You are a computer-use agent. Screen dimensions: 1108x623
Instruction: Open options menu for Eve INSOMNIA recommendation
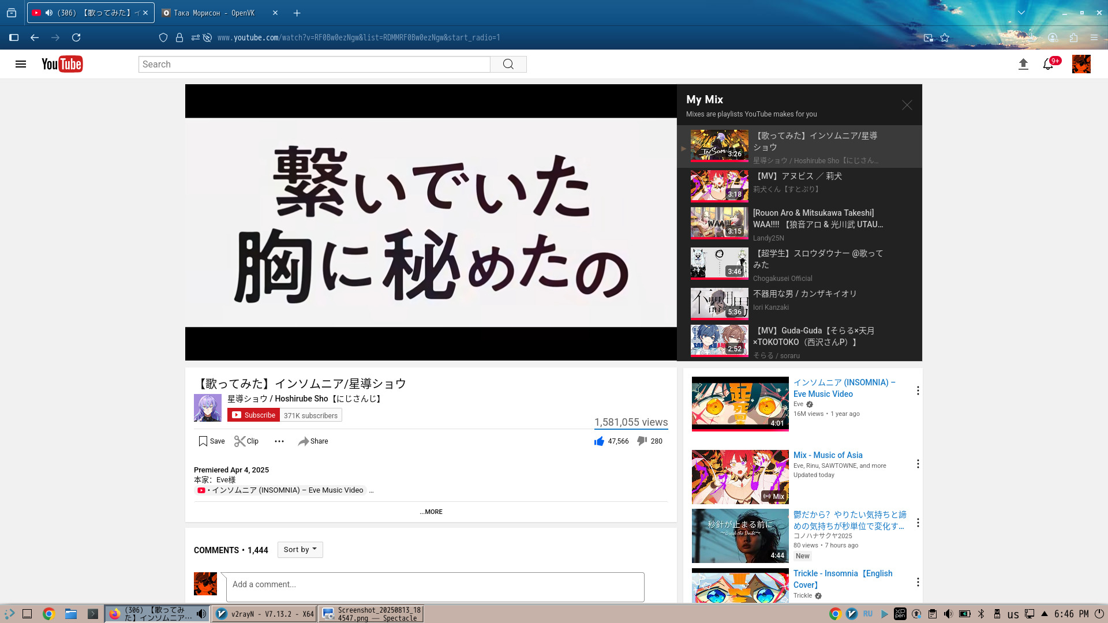pos(918,391)
